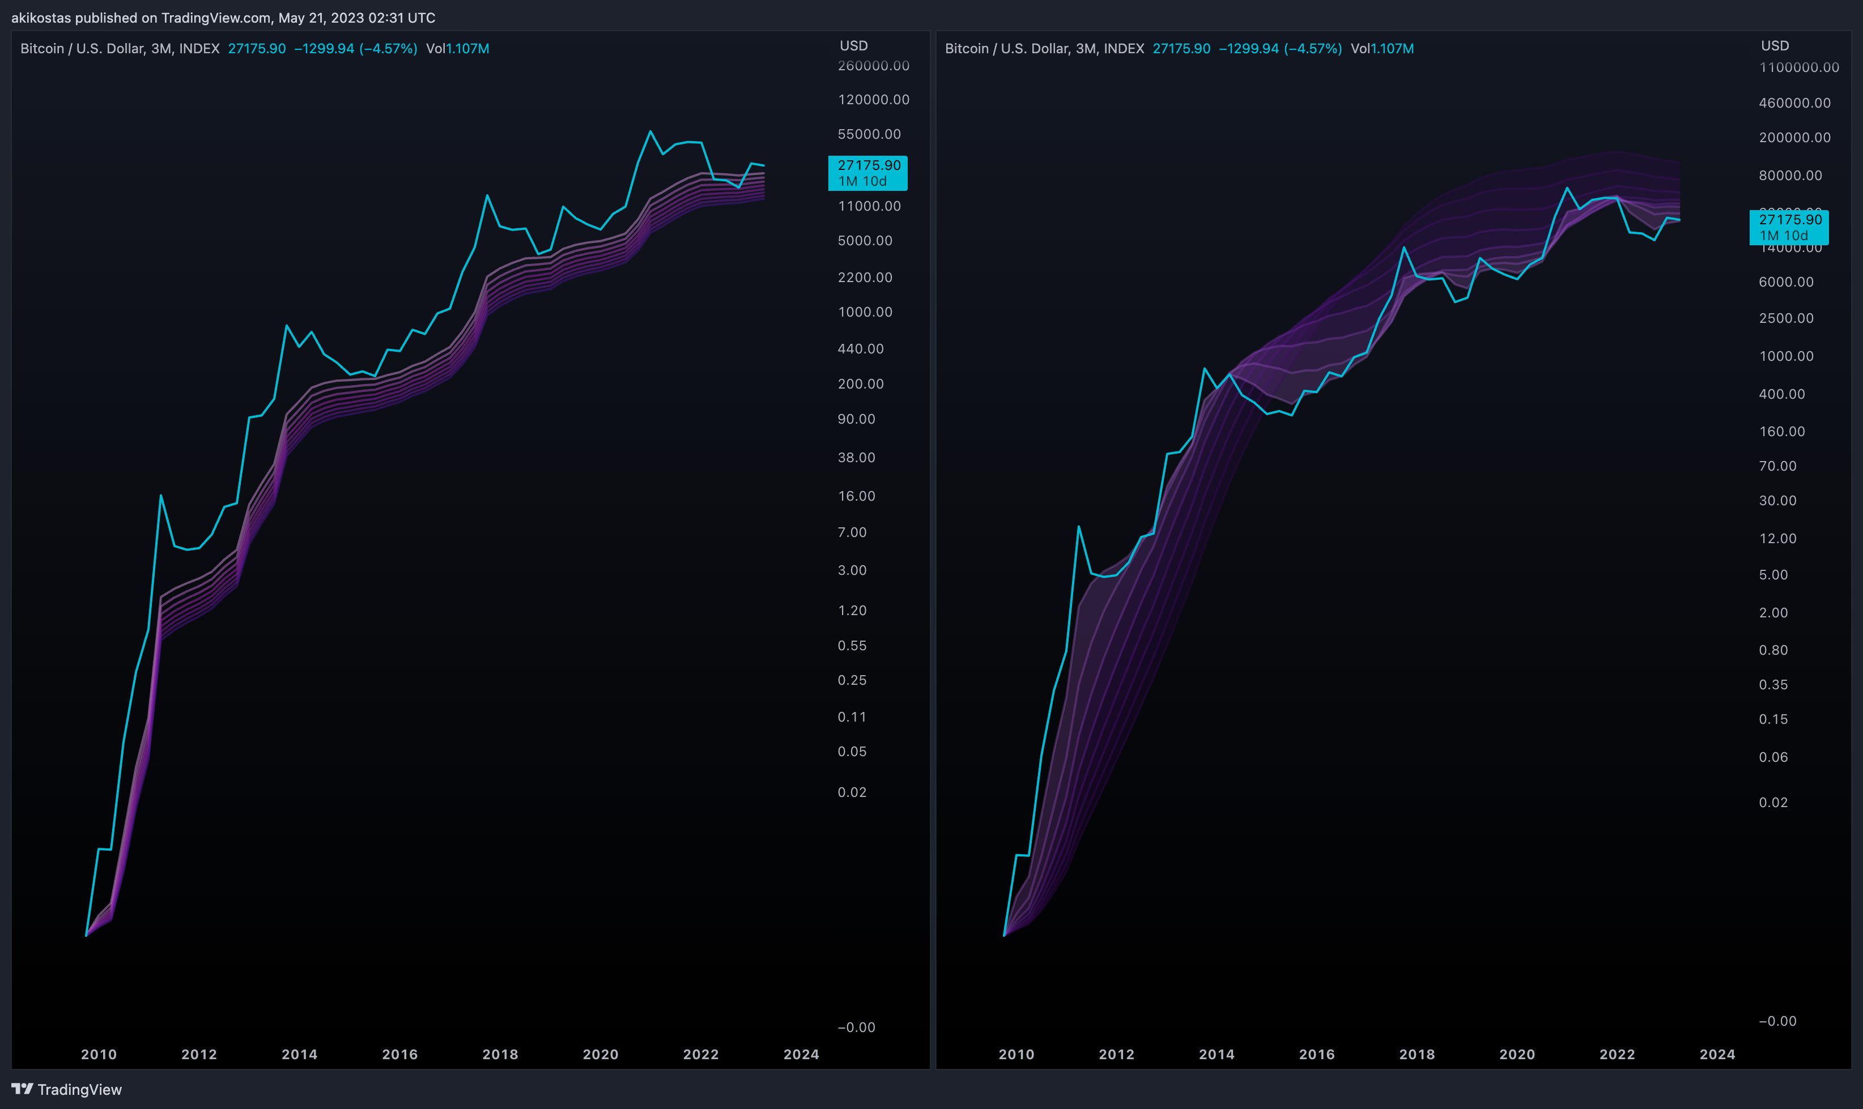Click left price axis label 5000.00

[864, 241]
